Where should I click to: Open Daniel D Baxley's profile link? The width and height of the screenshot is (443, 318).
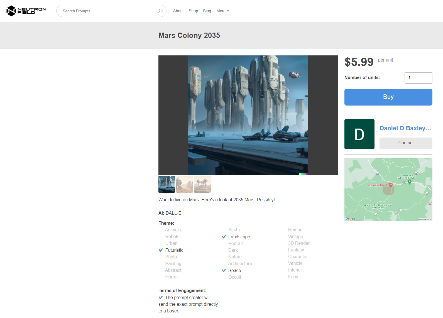point(405,128)
